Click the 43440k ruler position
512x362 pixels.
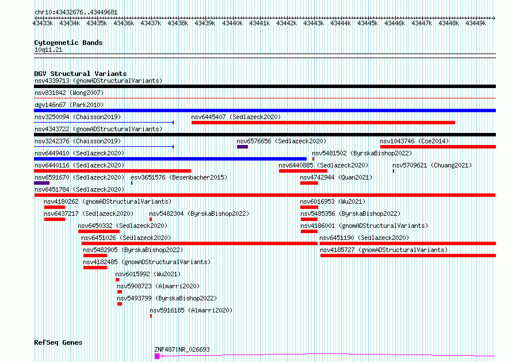pos(232,23)
